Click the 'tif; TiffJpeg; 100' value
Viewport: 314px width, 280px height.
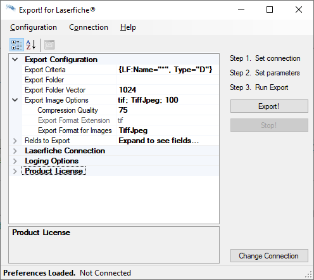(x=148, y=100)
